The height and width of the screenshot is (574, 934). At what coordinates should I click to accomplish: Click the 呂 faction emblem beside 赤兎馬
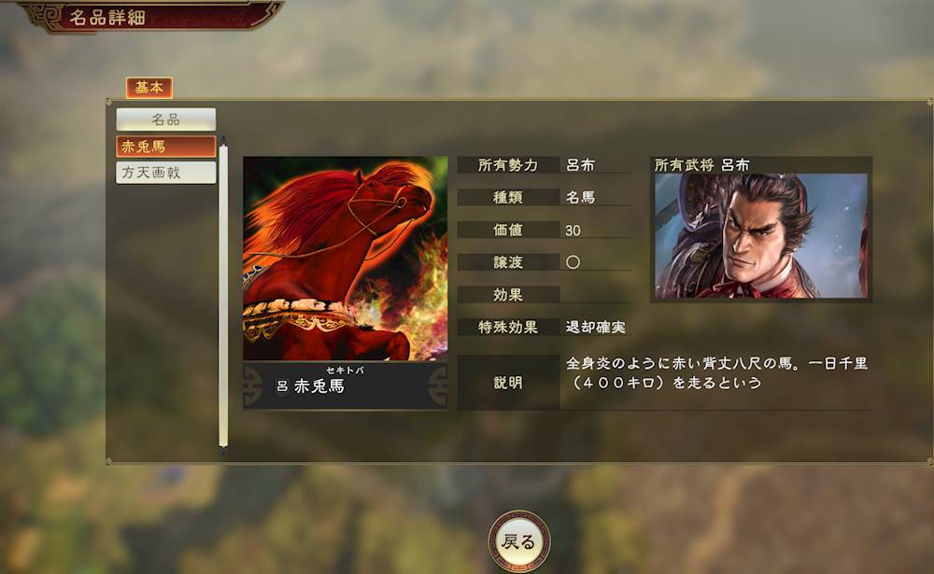pos(282,386)
